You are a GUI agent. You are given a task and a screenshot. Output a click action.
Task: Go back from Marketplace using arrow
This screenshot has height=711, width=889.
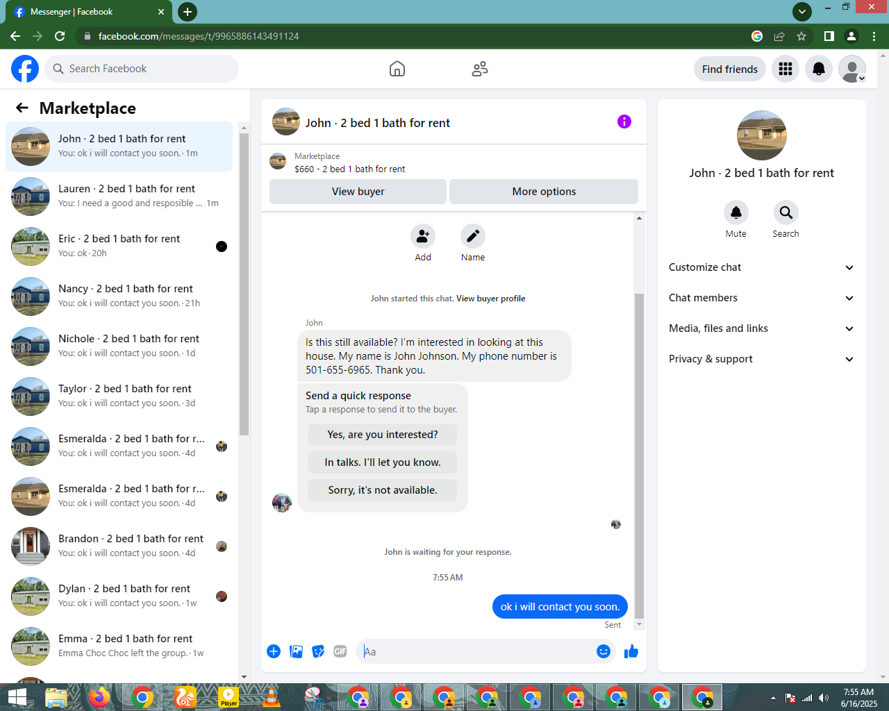22,108
